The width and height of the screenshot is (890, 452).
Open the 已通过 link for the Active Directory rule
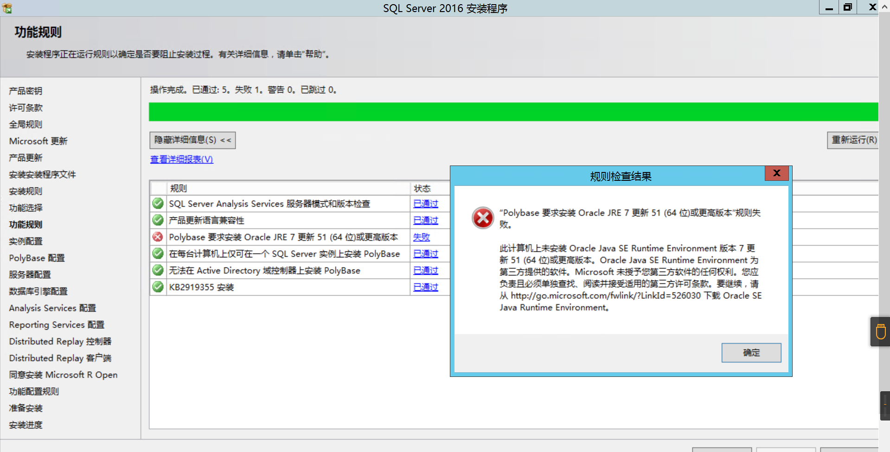pos(426,270)
